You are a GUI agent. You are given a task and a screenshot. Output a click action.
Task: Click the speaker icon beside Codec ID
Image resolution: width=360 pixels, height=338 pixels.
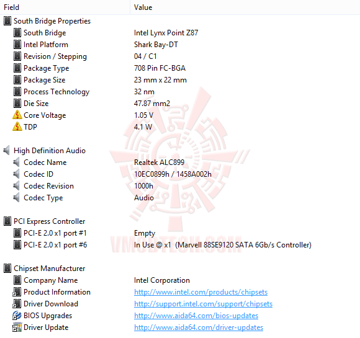(x=16, y=174)
